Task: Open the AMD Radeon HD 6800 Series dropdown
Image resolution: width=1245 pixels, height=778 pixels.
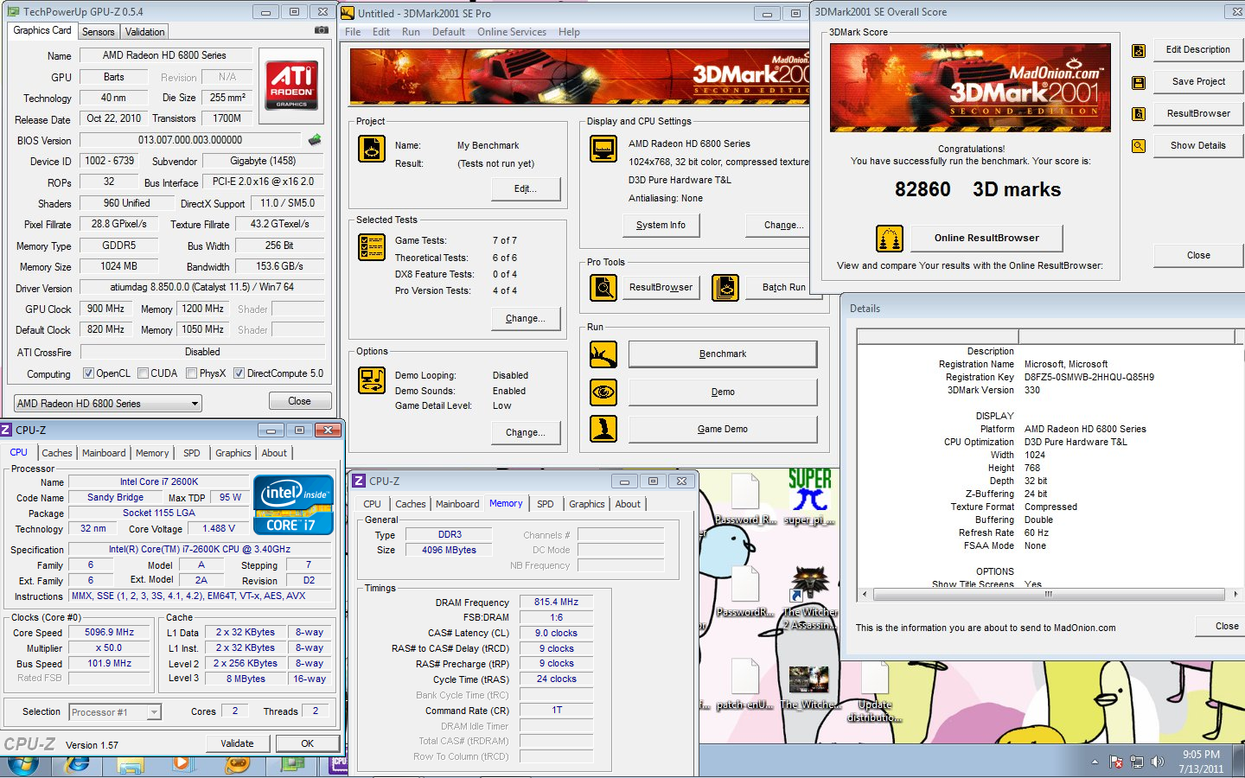Action: coord(108,404)
